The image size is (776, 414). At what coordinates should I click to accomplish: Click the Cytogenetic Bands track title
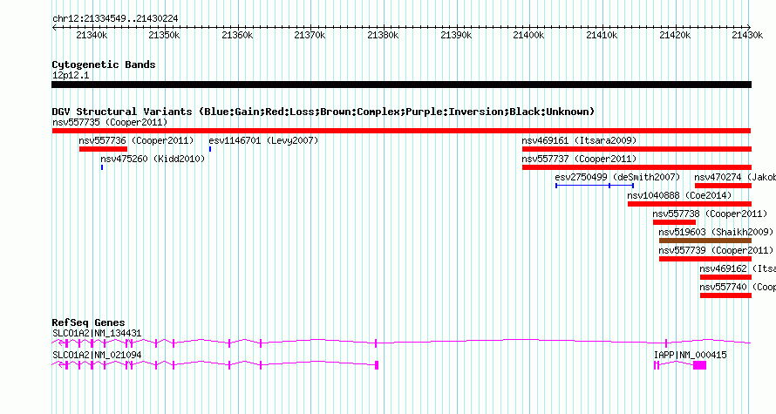[104, 64]
